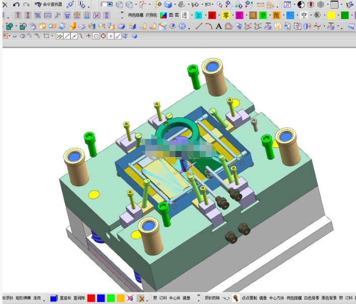Click the Line sketch tool
The image size is (356, 304).
[x=199, y=26]
